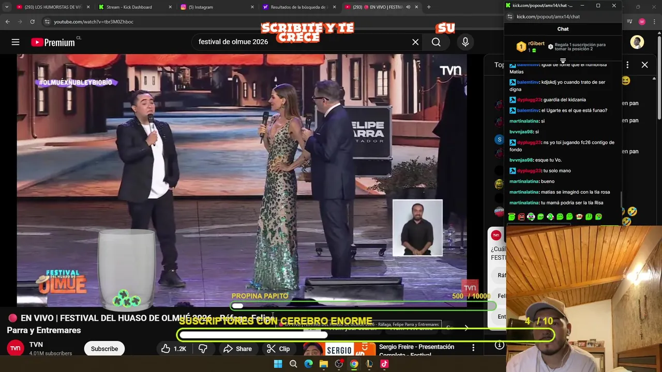Expand the Kick chat leaderboard handle
Screen dimensions: 662x372
coord(563,61)
